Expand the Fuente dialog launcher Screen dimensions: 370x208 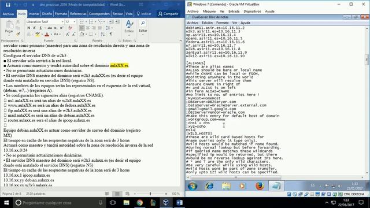[75, 40]
